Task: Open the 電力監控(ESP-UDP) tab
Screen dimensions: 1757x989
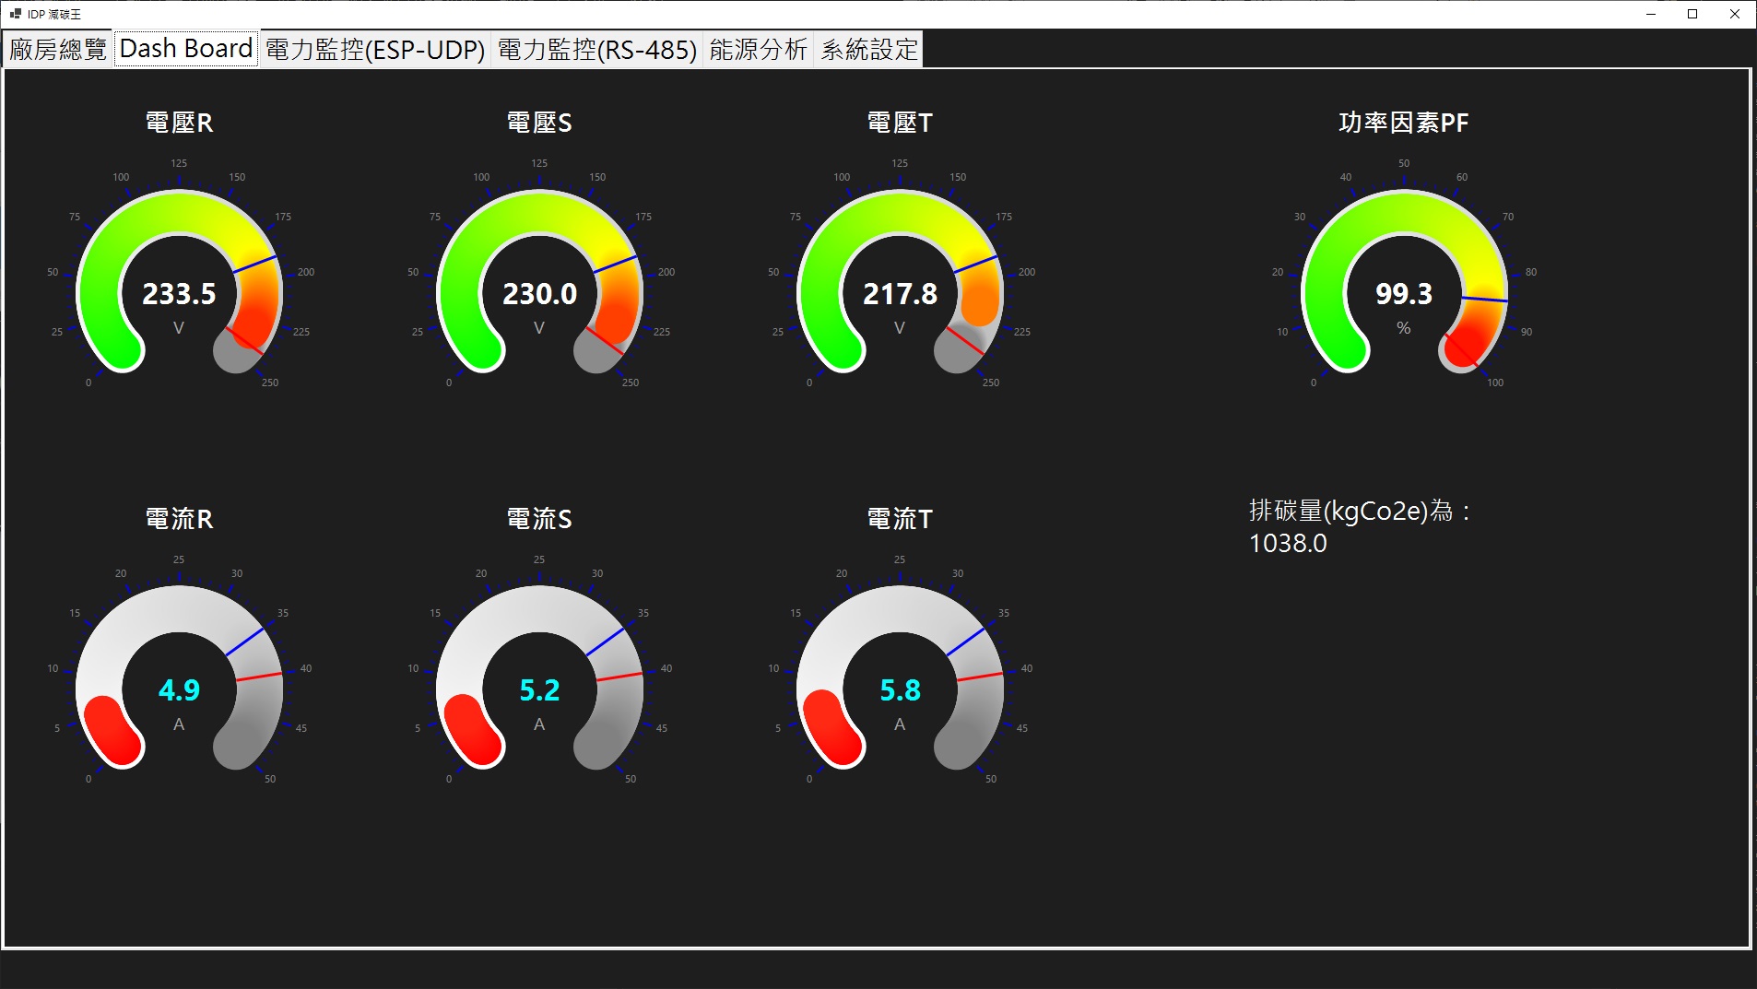Action: click(374, 49)
